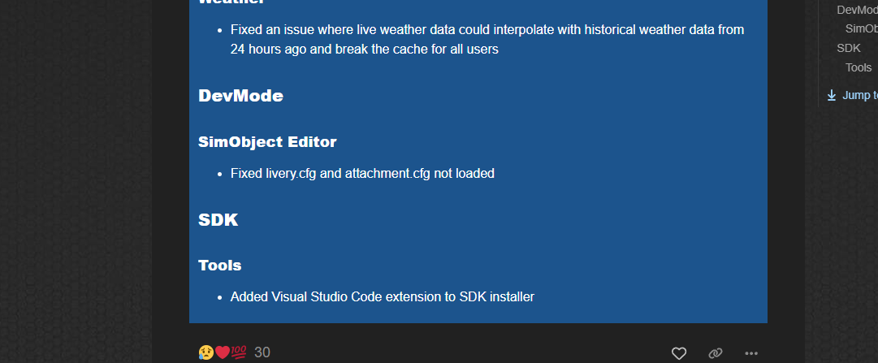The width and height of the screenshot is (878, 363).
Task: Click the SimObject Editor subheading
Action: 267,142
